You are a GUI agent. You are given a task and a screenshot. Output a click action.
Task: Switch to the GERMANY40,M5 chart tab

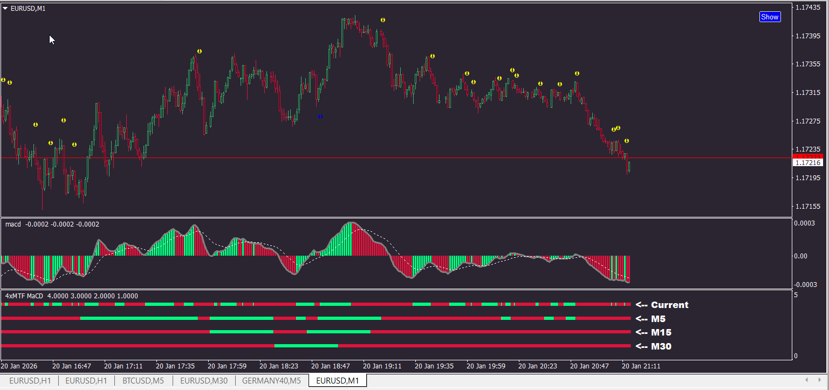[272, 381]
